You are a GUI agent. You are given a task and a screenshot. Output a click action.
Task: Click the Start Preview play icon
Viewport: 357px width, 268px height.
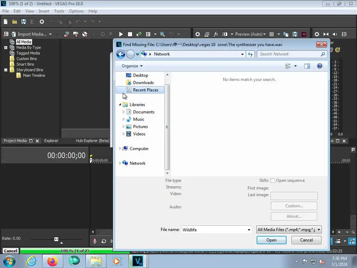(121, 34)
